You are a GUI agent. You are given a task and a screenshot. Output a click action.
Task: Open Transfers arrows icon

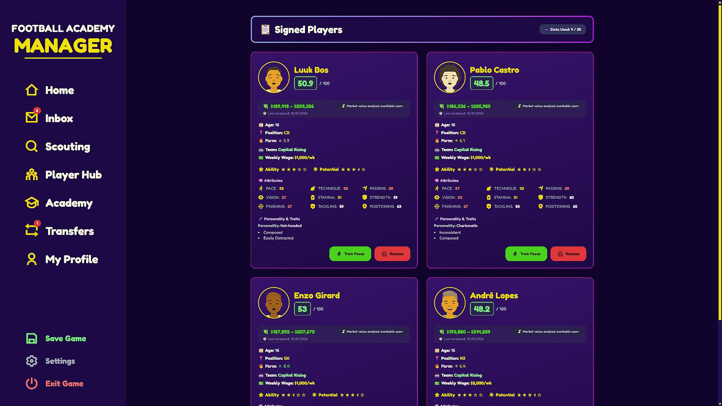[32, 230]
